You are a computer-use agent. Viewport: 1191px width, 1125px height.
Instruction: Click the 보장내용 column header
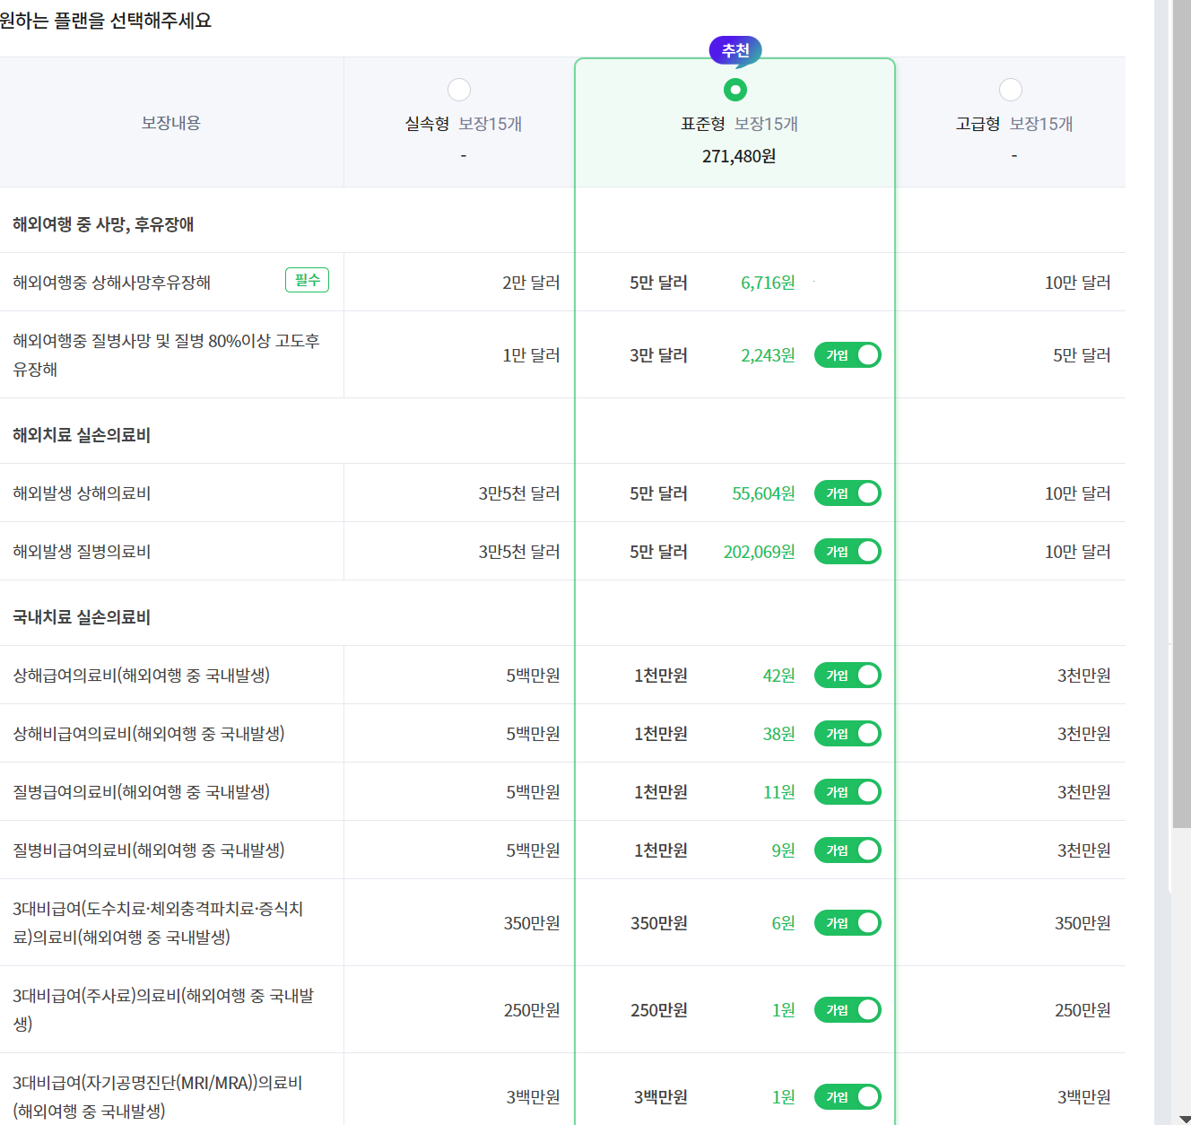point(170,123)
